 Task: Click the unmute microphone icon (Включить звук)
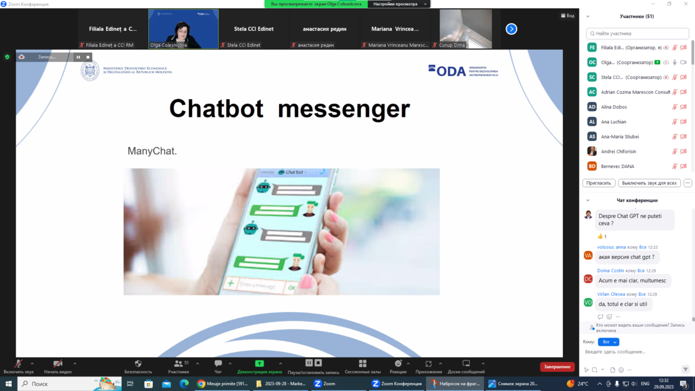coord(19,363)
